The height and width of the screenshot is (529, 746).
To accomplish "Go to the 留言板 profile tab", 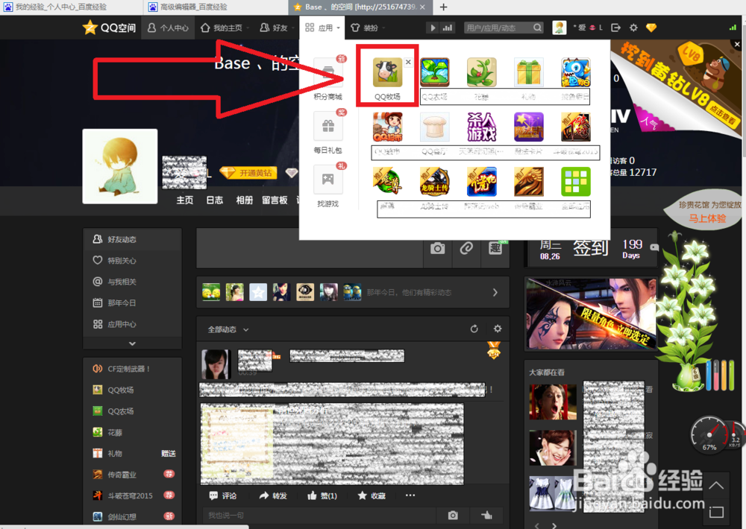I will tap(275, 200).
